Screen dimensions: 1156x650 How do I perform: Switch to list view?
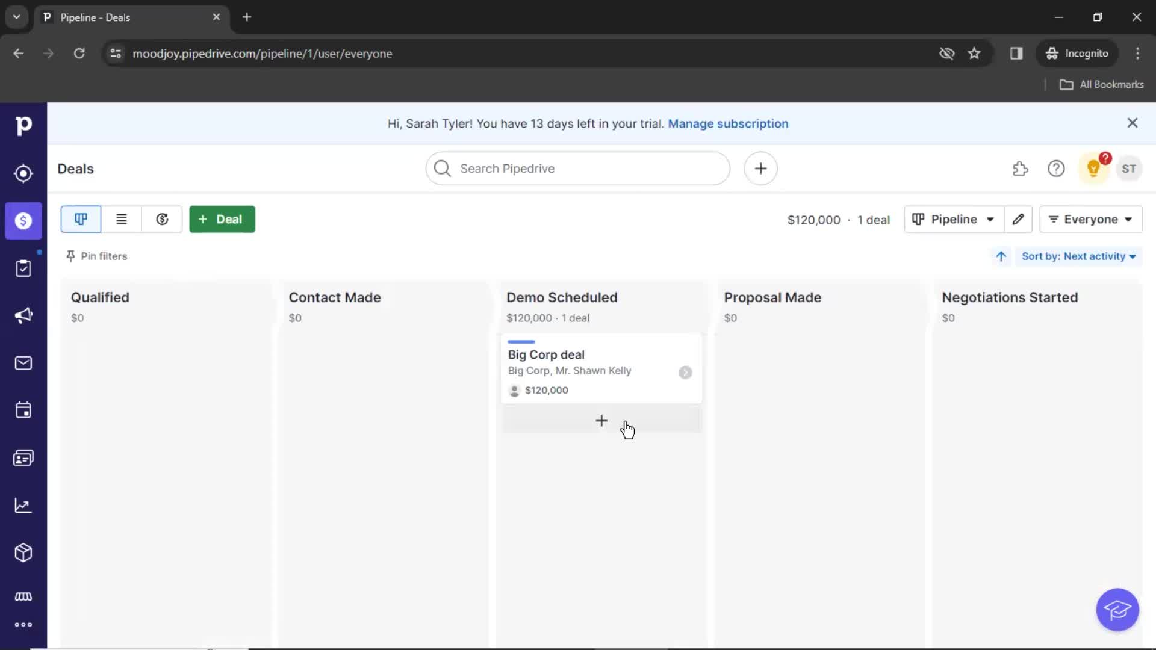(x=122, y=219)
